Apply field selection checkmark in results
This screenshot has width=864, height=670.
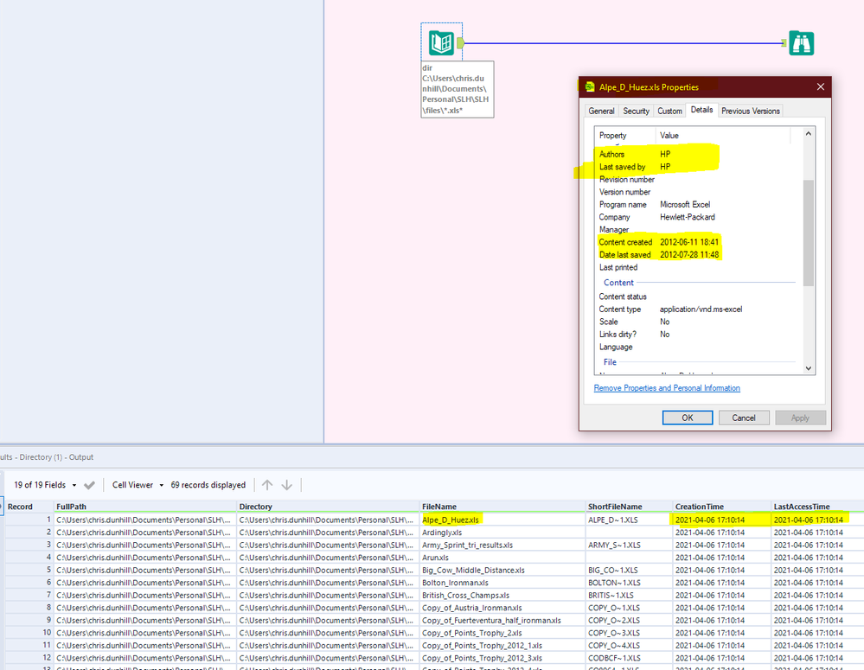click(89, 485)
